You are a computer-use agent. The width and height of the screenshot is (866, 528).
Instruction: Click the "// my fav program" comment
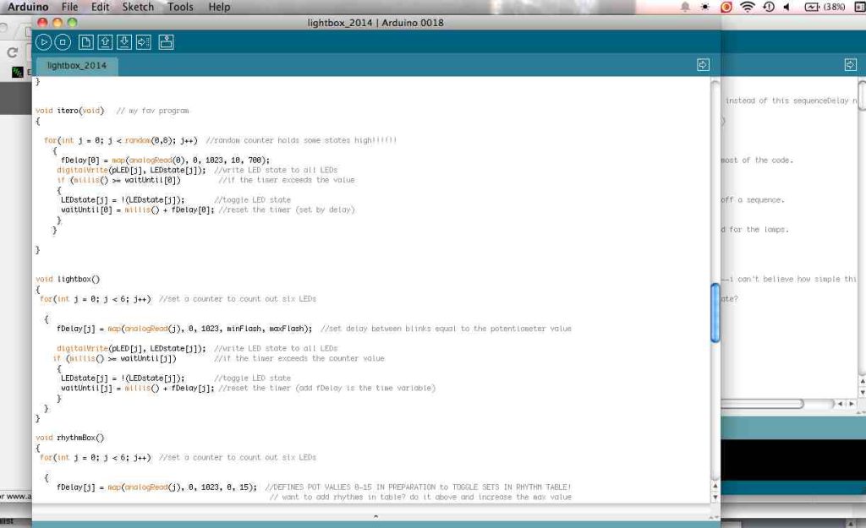[153, 111]
